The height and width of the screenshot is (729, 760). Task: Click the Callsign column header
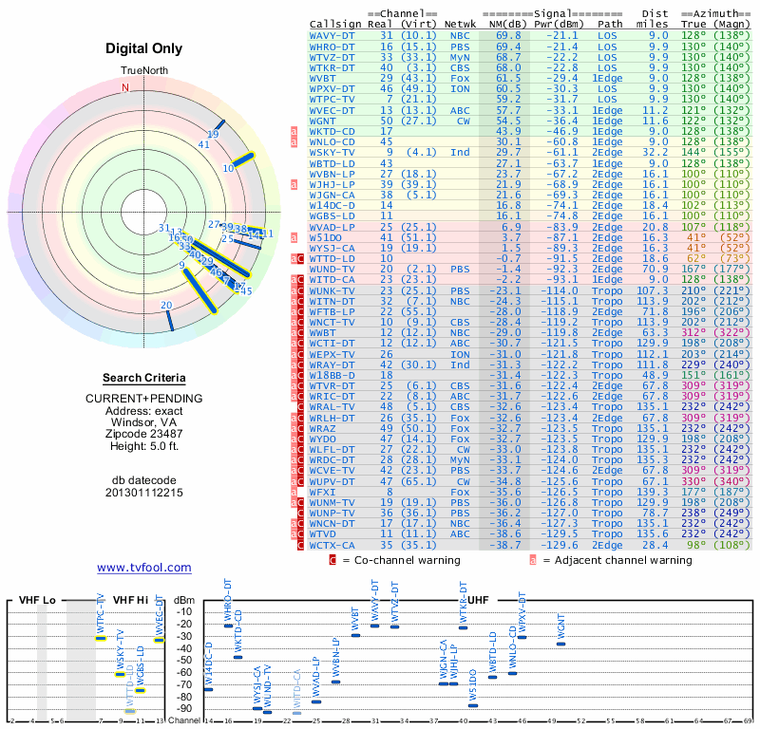(335, 25)
